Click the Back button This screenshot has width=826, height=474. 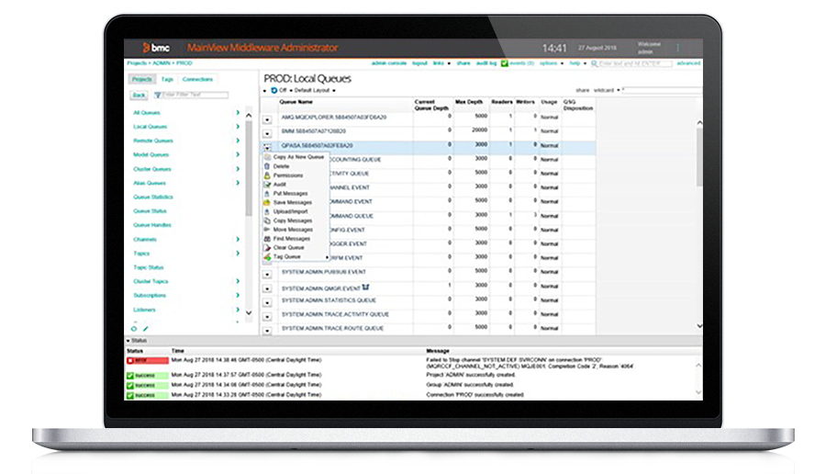tap(139, 95)
